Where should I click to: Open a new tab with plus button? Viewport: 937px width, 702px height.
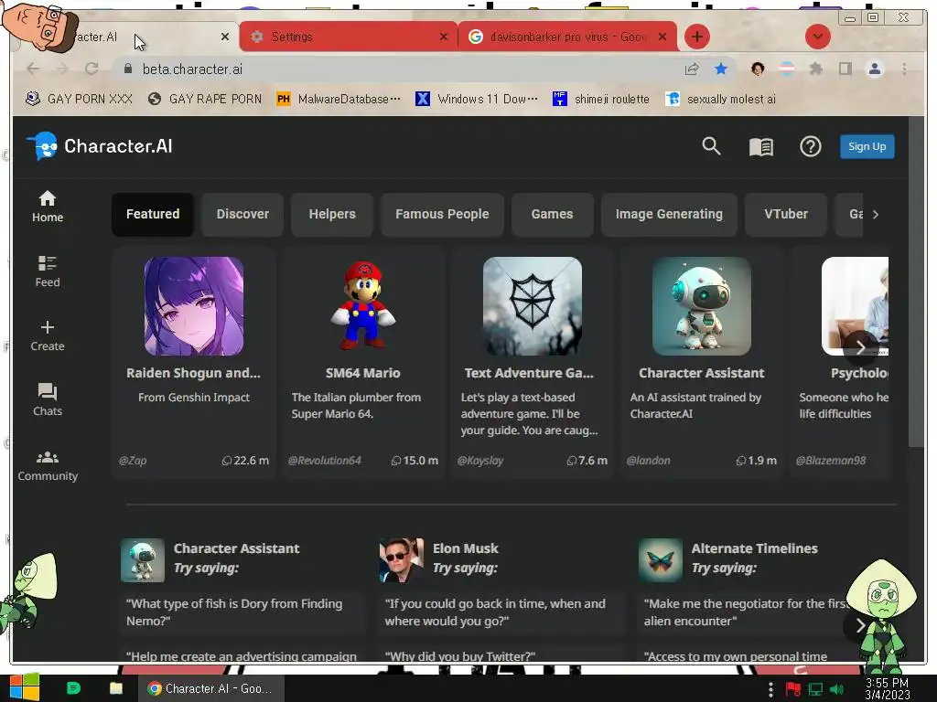coord(696,37)
